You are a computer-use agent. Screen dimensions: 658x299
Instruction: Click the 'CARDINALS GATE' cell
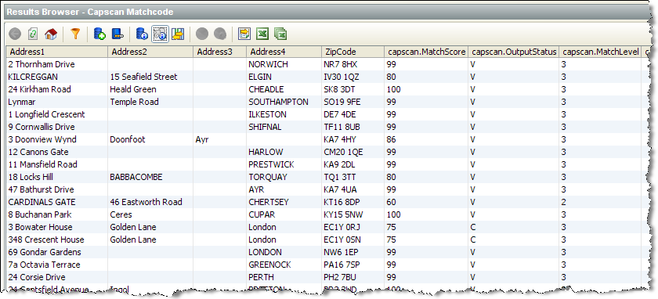(x=57, y=202)
